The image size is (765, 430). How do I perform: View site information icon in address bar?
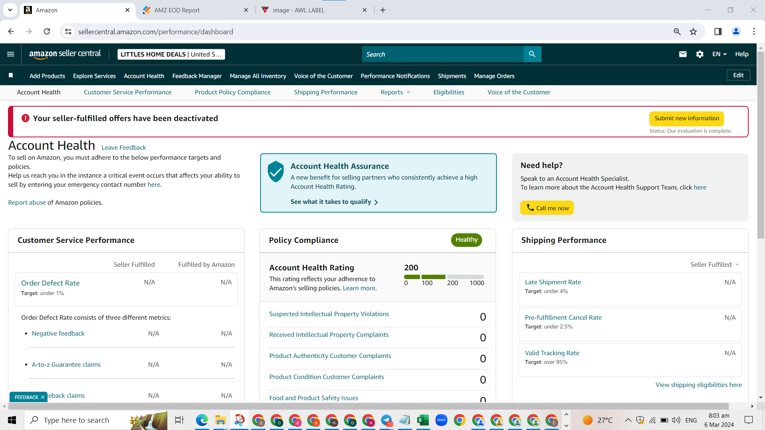point(69,31)
